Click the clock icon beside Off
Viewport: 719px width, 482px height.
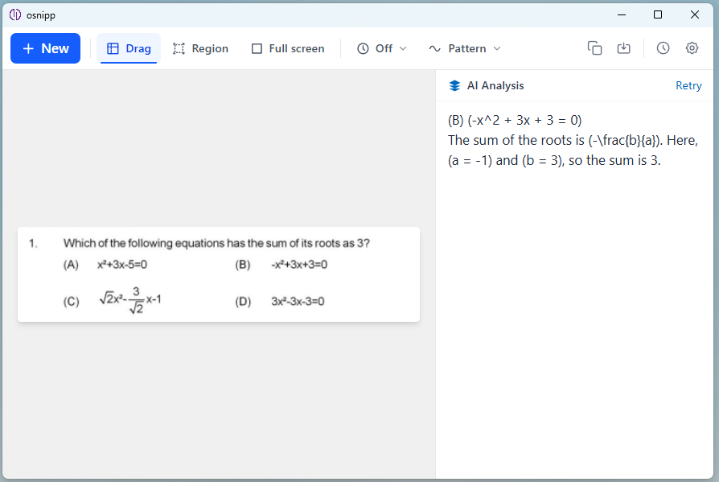pos(363,48)
